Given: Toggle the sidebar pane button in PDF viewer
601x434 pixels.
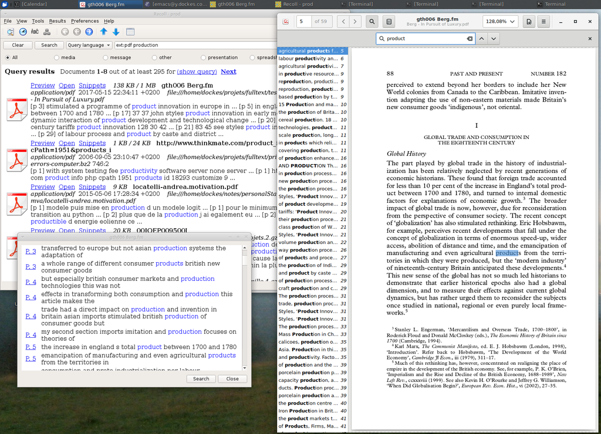Looking at the screenshot, I should click(389, 22).
